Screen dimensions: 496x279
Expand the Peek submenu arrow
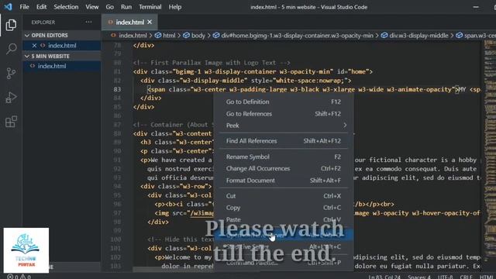[x=345, y=126]
